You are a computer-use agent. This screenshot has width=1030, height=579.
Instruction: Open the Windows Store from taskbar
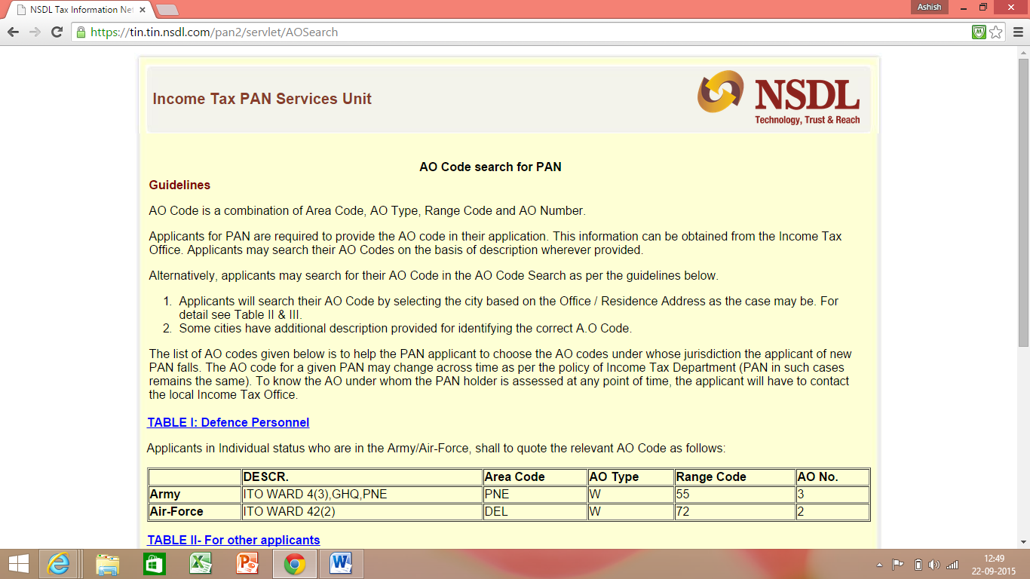click(x=154, y=564)
